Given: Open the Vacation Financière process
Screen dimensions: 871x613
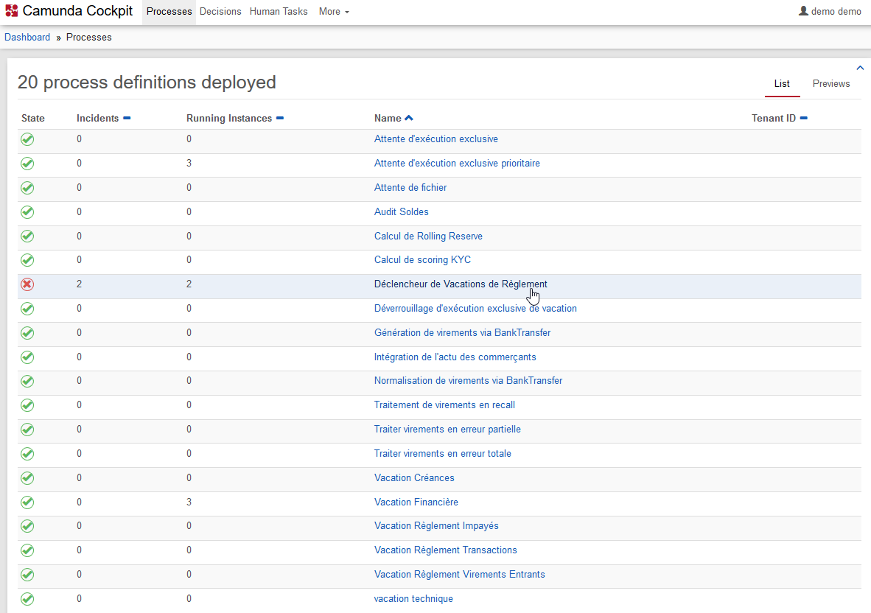Looking at the screenshot, I should point(416,502).
